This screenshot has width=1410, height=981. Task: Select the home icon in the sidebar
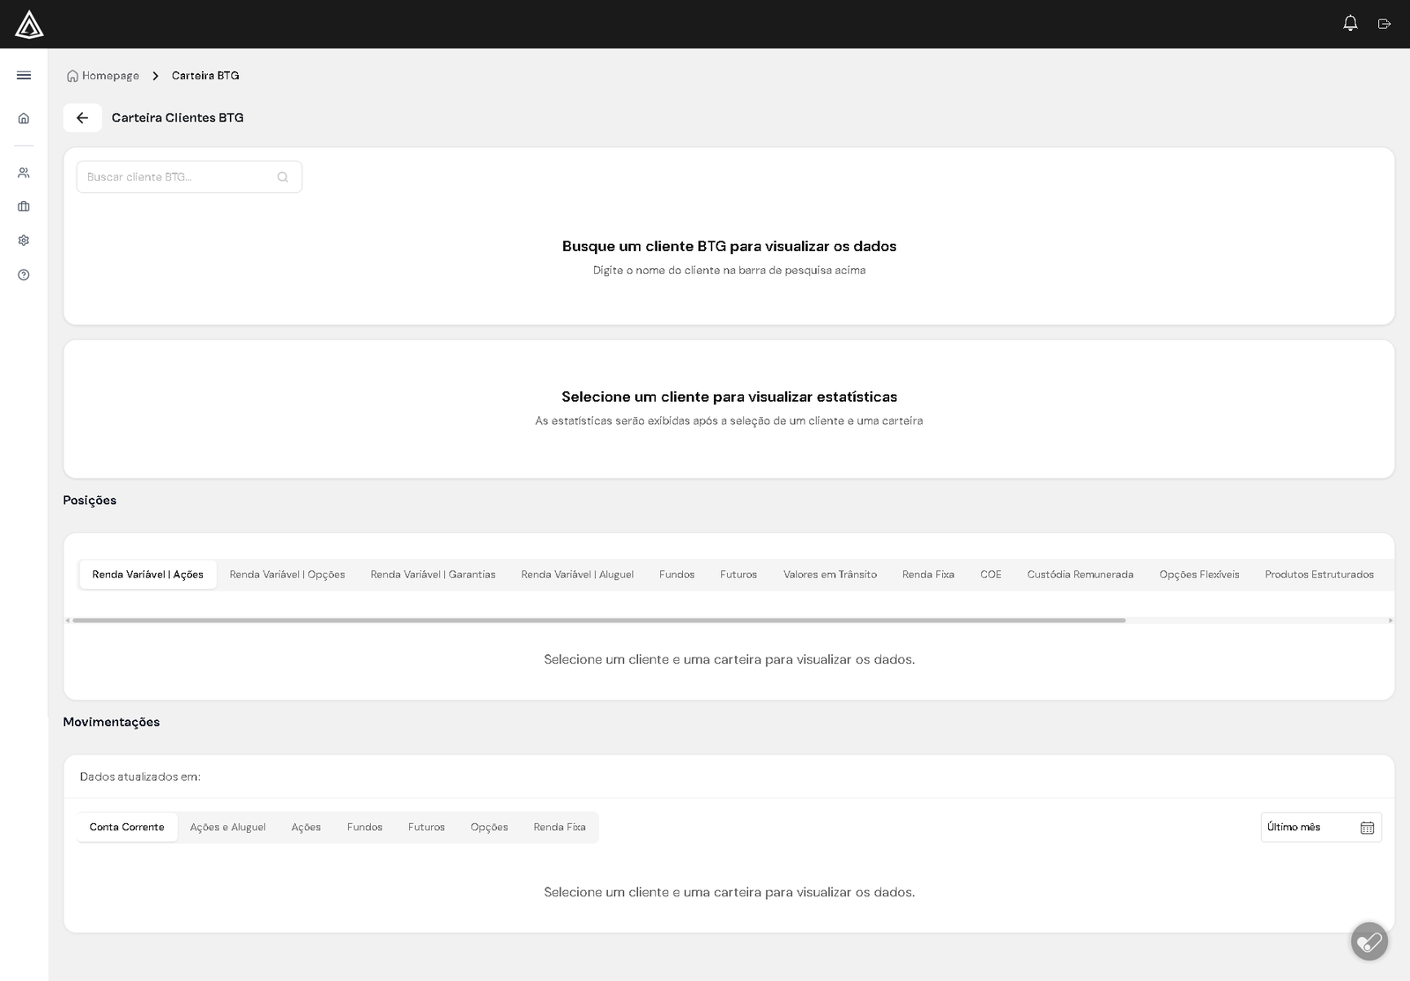click(x=24, y=118)
